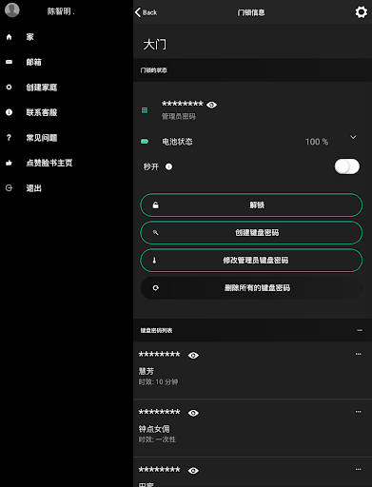
Task: Reveal the 管理员密码 with eye icon
Action: [211, 105]
